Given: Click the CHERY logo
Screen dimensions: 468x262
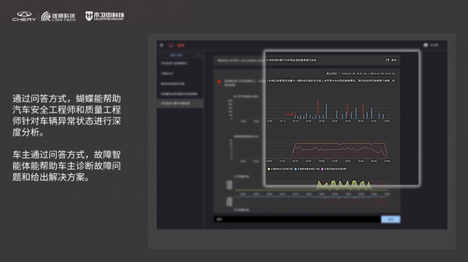Looking at the screenshot, I should coord(24,16).
